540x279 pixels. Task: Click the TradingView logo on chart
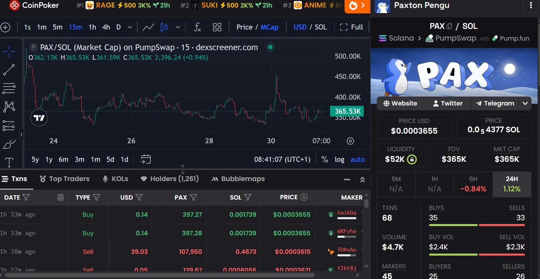[39, 118]
